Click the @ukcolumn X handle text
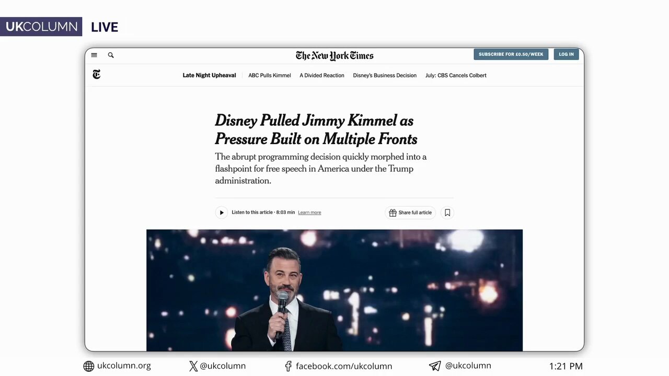The image size is (669, 376). 223,366
